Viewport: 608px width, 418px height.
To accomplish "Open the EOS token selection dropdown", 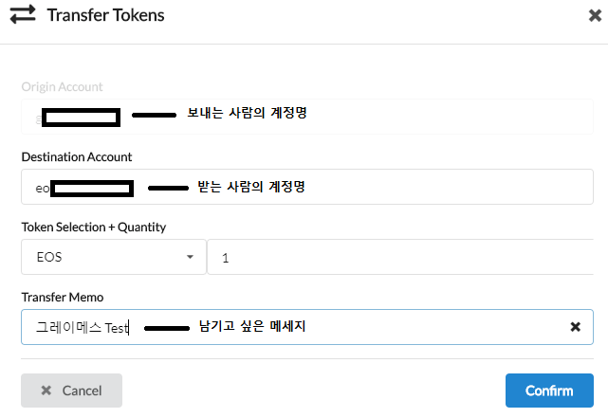I will pyautogui.click(x=114, y=257).
